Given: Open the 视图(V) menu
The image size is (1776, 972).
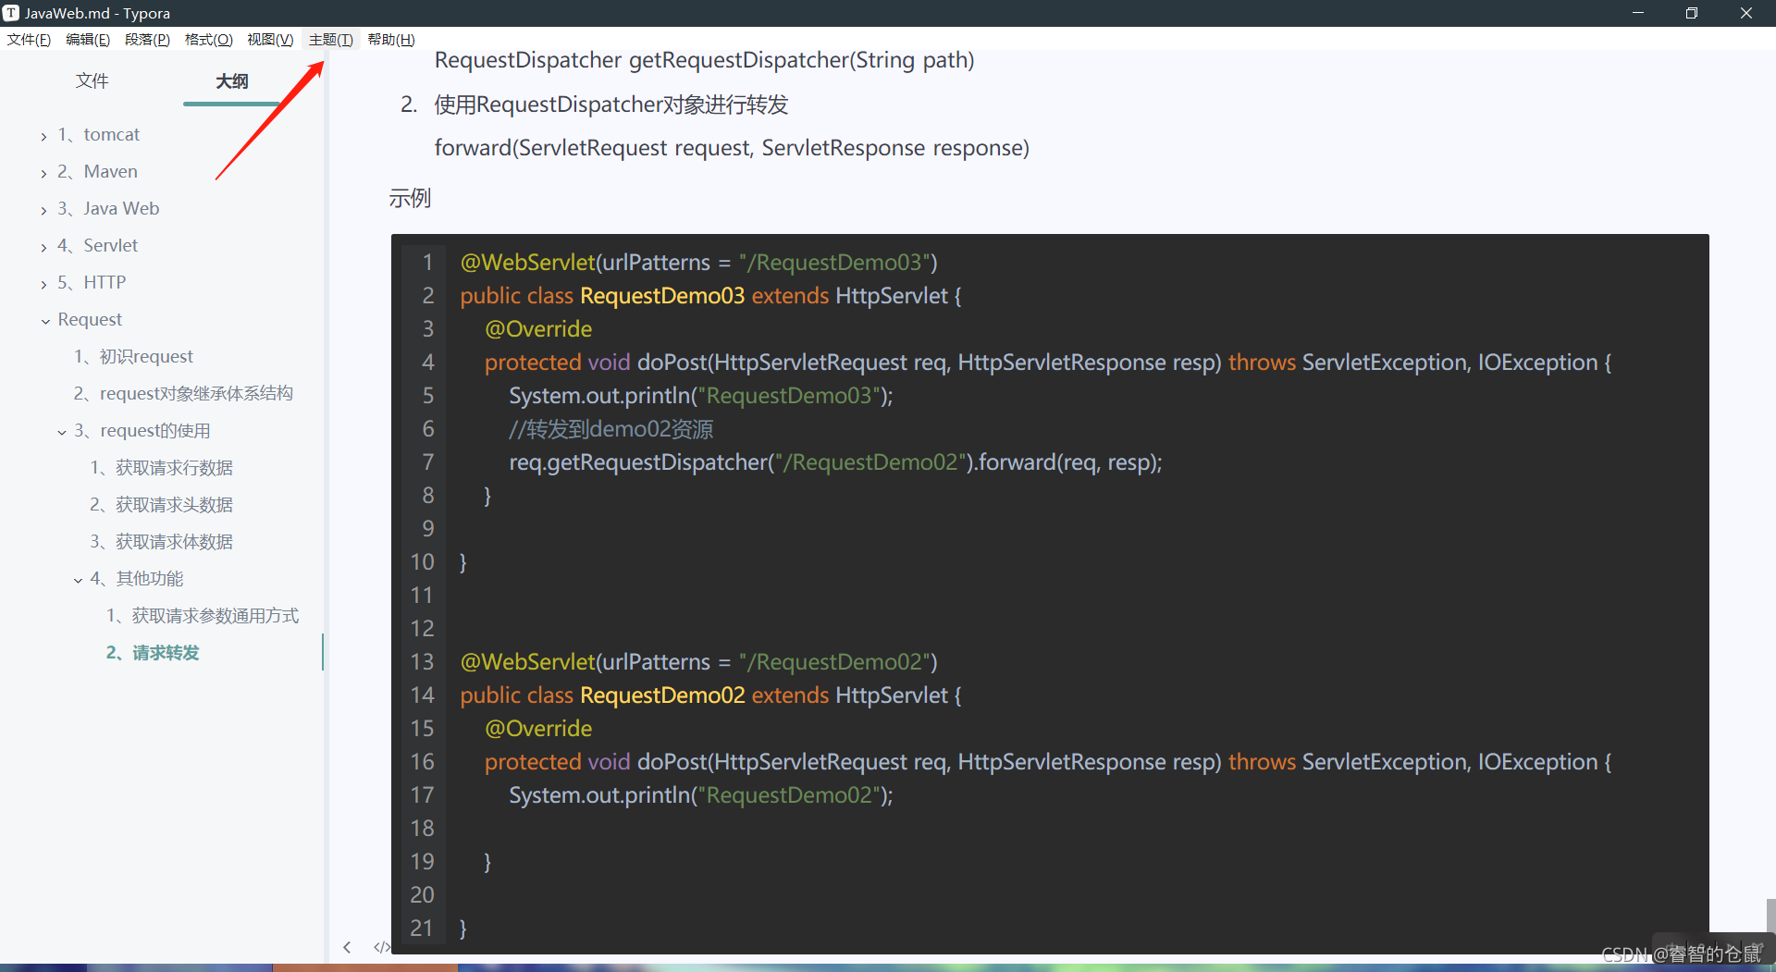Looking at the screenshot, I should 270,40.
